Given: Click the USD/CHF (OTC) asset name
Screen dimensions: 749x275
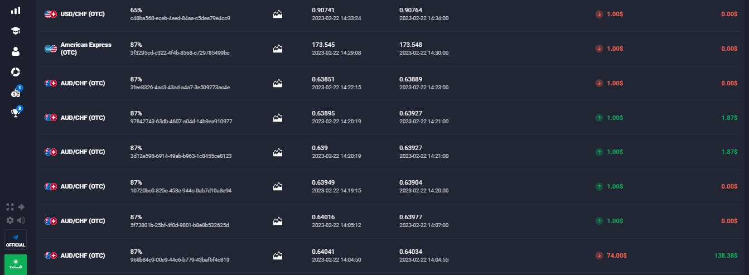Looking at the screenshot, I should coord(82,14).
